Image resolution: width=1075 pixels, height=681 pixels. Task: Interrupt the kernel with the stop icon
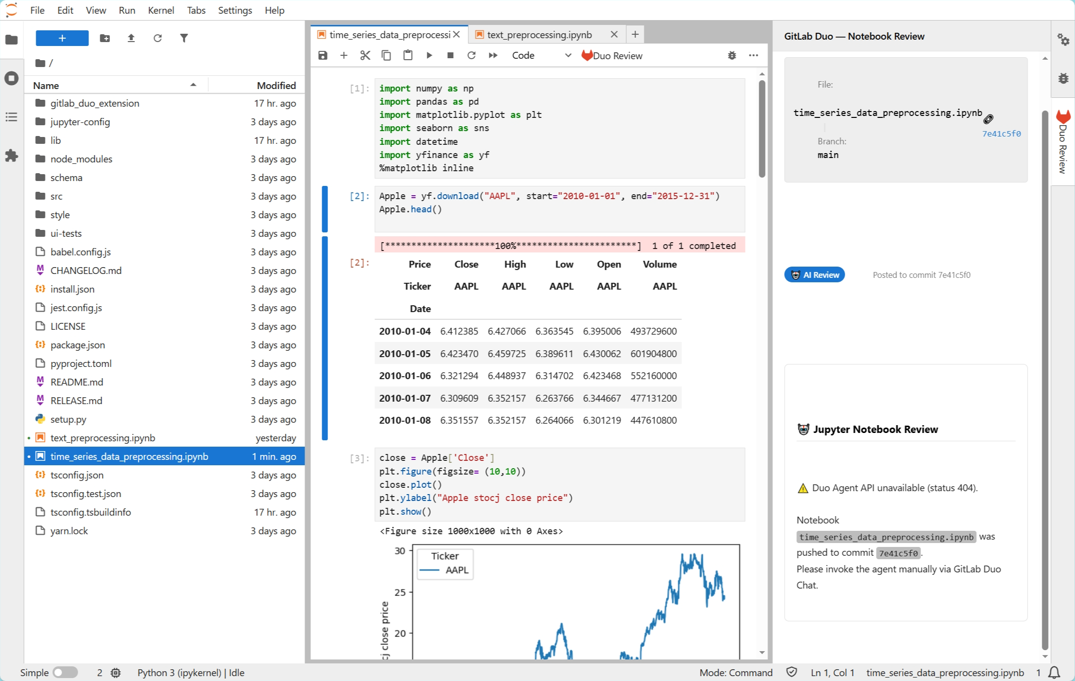(450, 55)
